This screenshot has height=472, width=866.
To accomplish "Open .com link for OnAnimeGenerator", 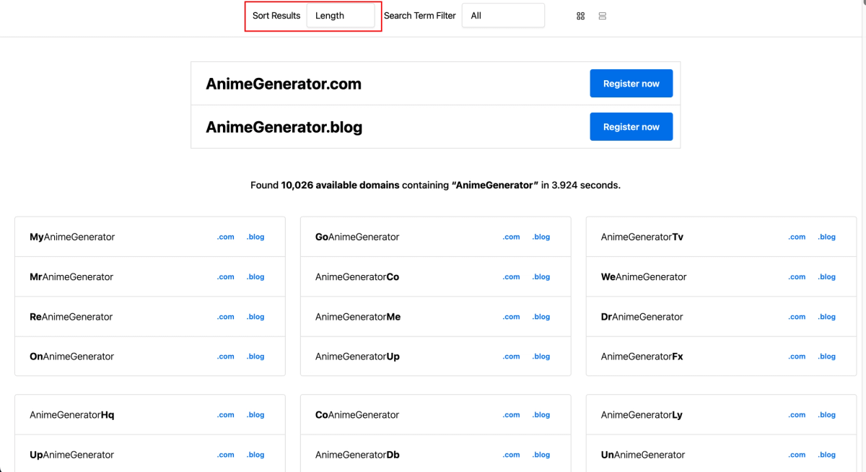I will point(226,357).
